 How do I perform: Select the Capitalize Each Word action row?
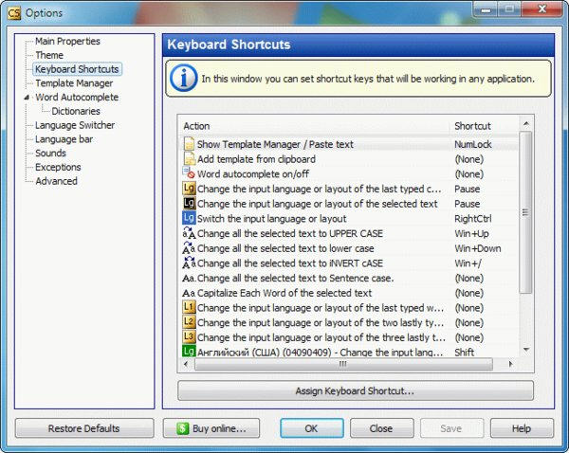348,293
